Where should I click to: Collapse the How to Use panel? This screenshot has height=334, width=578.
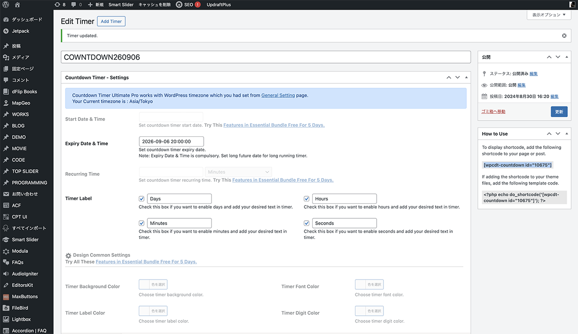pos(567,134)
